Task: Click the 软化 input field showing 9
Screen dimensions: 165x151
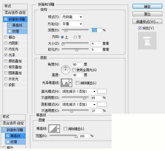Action: click(96, 50)
